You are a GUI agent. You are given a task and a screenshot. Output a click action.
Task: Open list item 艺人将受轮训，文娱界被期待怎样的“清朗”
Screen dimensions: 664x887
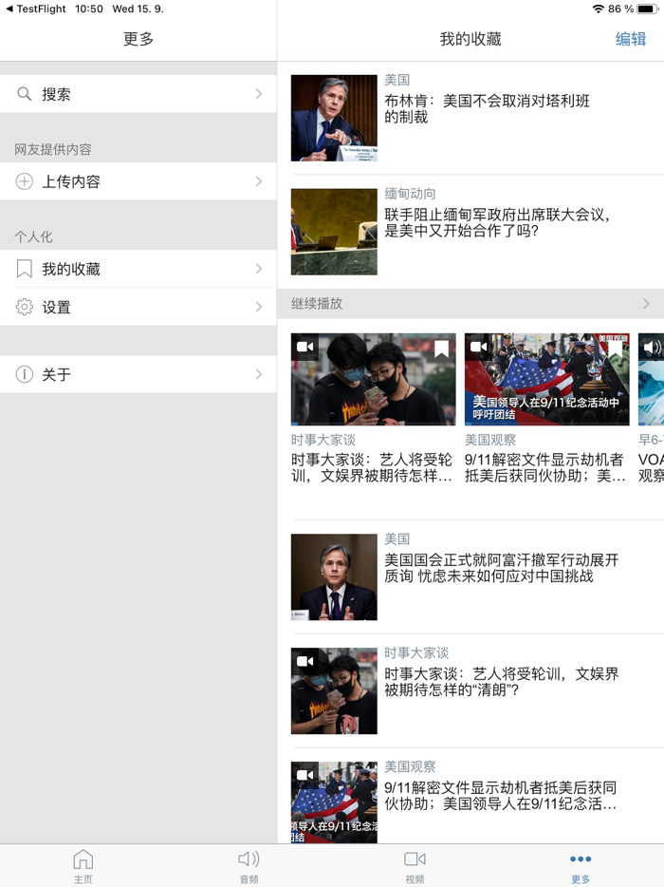[x=501, y=682]
